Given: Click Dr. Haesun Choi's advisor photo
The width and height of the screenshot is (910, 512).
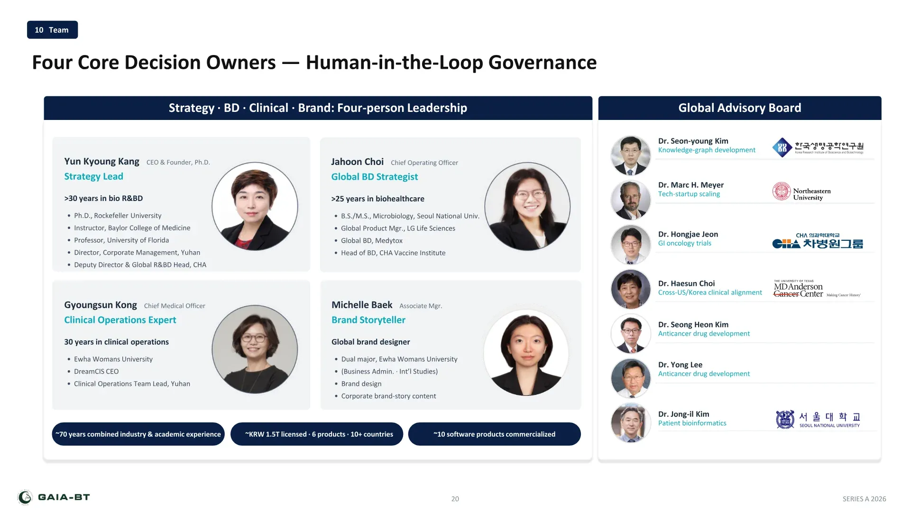Looking at the screenshot, I should [631, 289].
